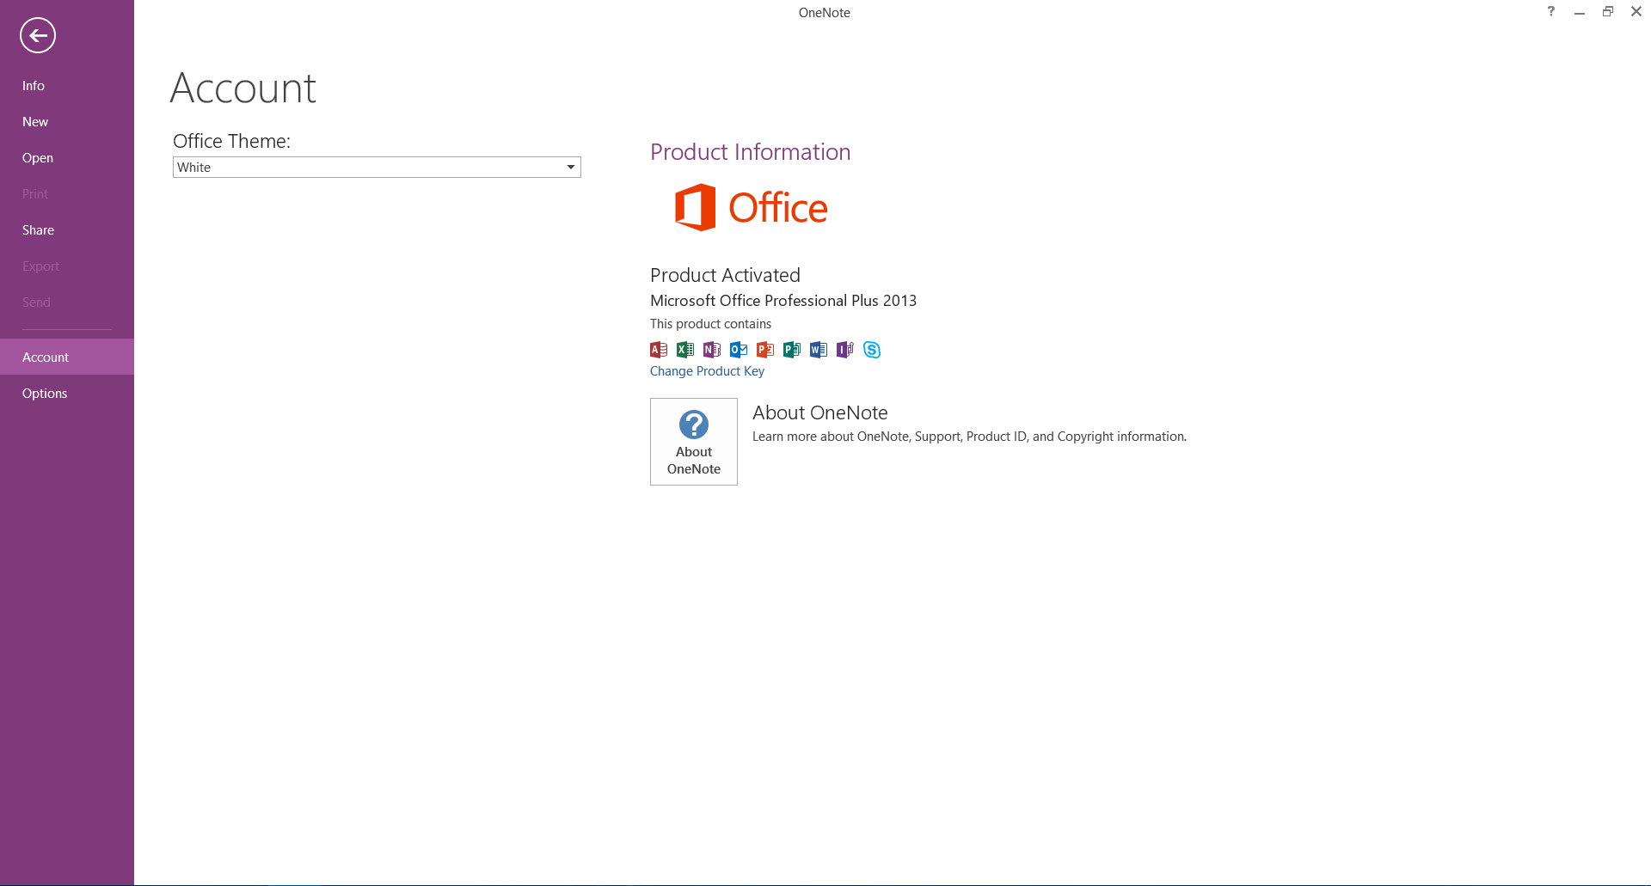Click the Account page heading
The height and width of the screenshot is (886, 1651).
coord(243,88)
